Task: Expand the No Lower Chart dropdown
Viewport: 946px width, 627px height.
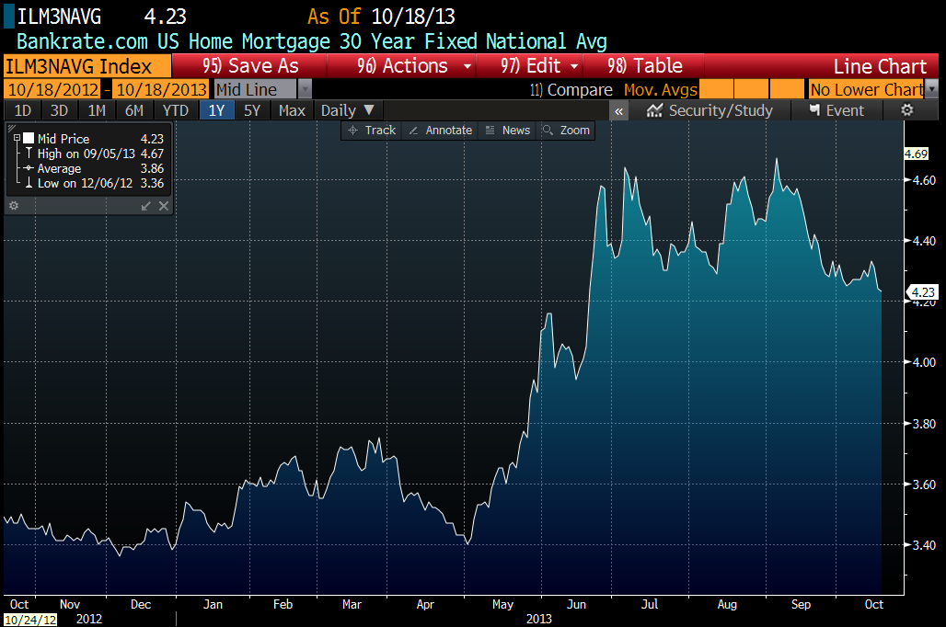Action: tap(931, 89)
